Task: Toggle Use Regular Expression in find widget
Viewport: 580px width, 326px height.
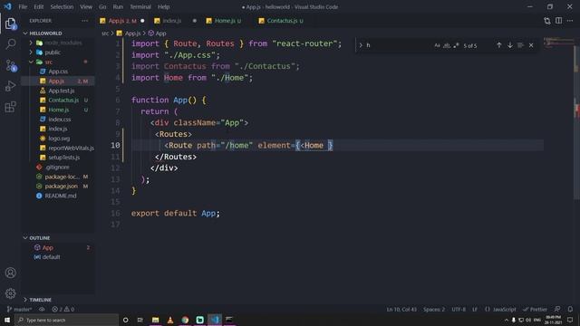Action: tap(456, 45)
